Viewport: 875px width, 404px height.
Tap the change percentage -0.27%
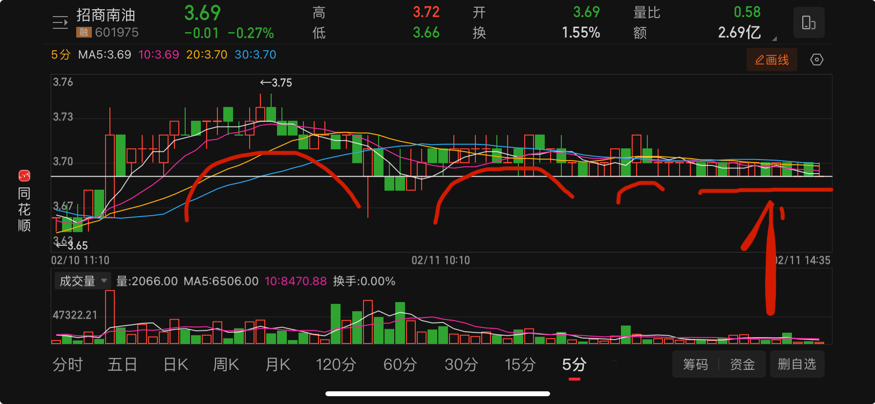coord(251,33)
